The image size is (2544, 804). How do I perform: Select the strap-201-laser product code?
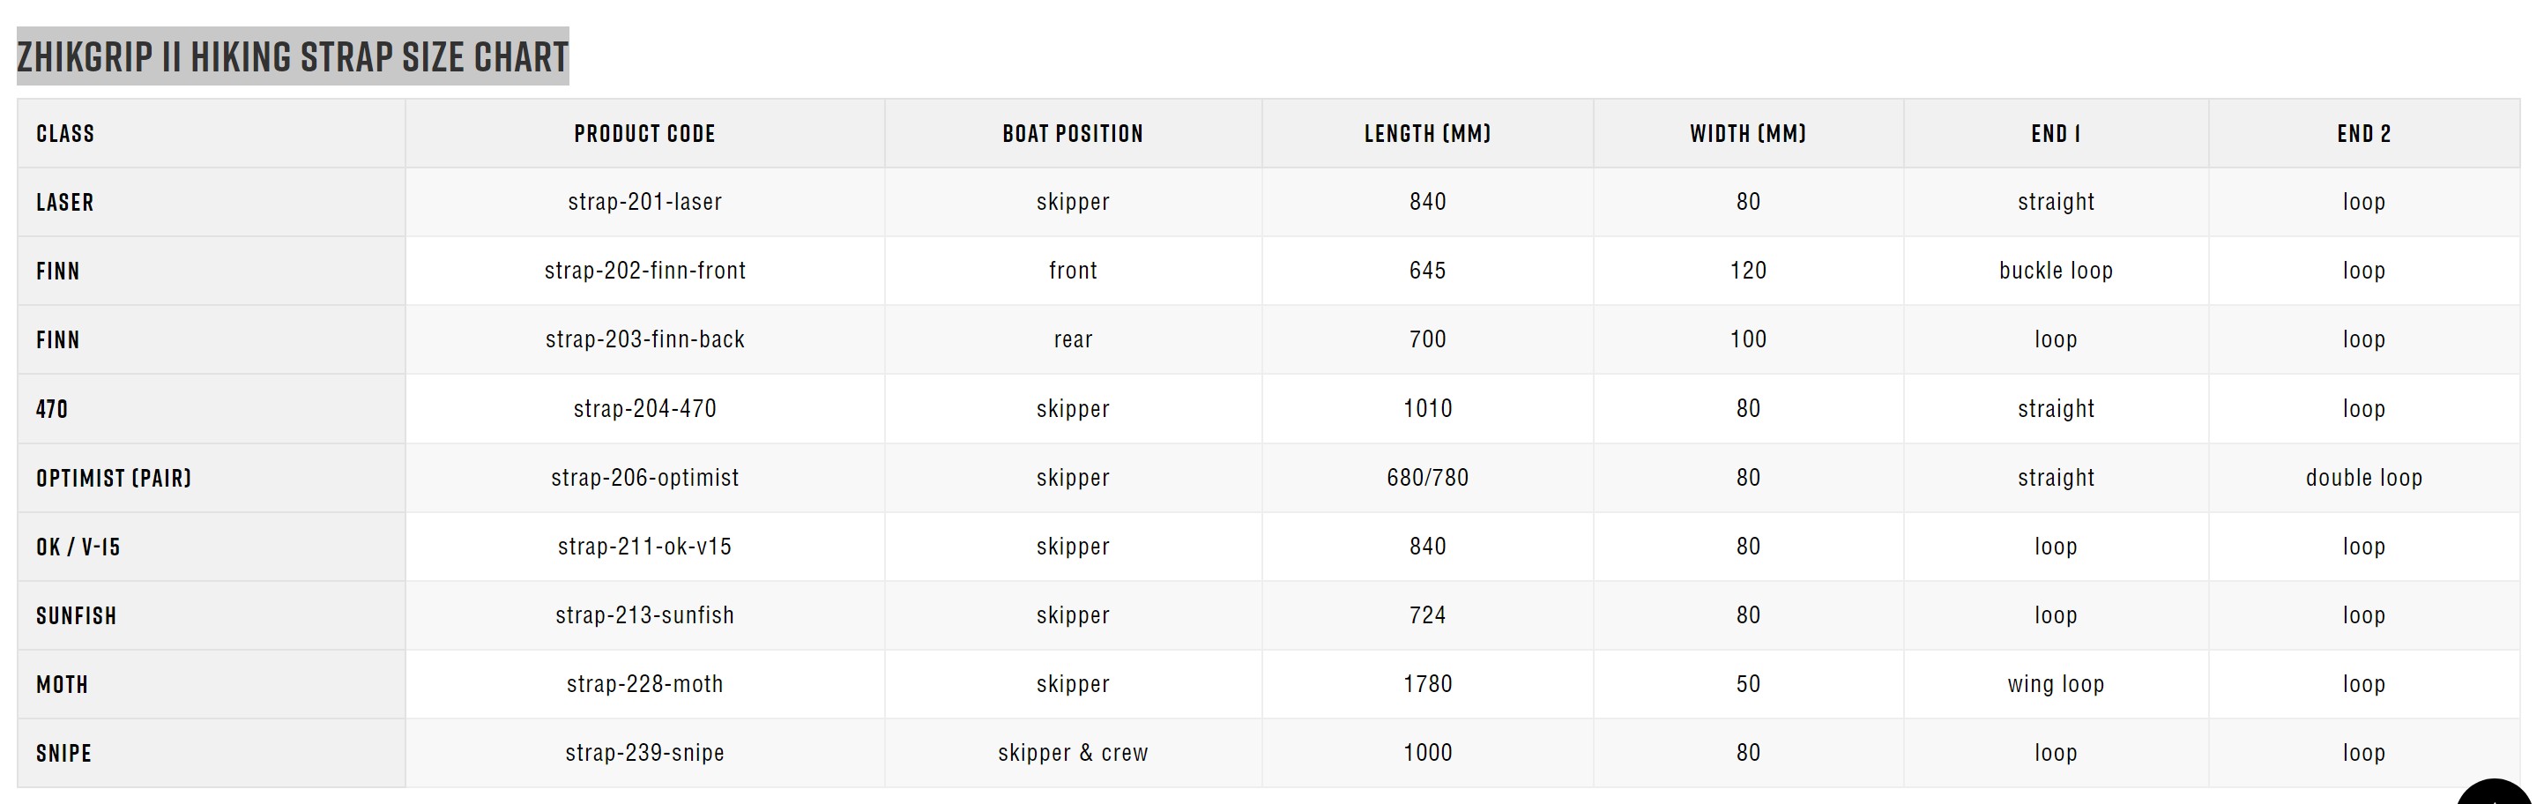tap(645, 202)
